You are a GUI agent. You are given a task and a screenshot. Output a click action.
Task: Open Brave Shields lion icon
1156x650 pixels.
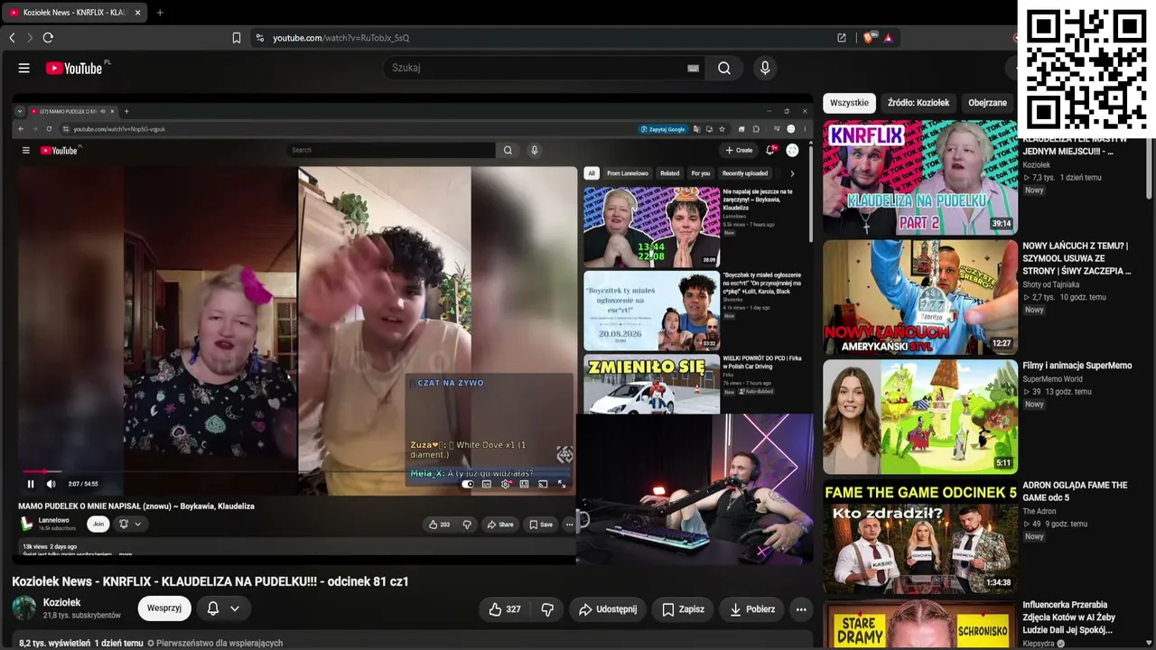click(x=869, y=38)
